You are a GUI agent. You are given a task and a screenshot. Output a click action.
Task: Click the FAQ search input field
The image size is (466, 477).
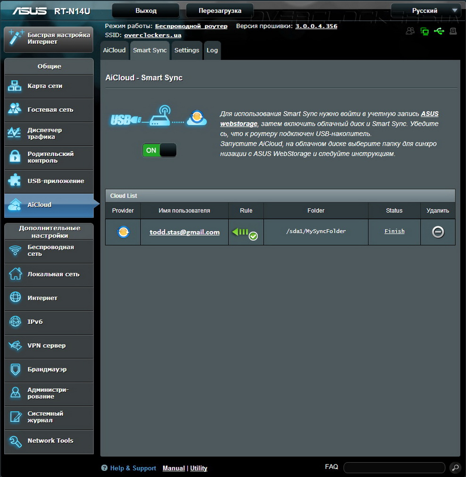[x=394, y=468]
